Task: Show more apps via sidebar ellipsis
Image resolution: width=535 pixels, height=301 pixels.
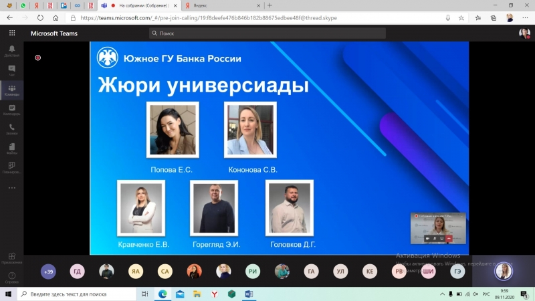Action: pos(11,188)
